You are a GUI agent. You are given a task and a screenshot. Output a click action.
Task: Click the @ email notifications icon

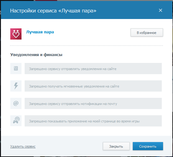[x=16, y=103]
